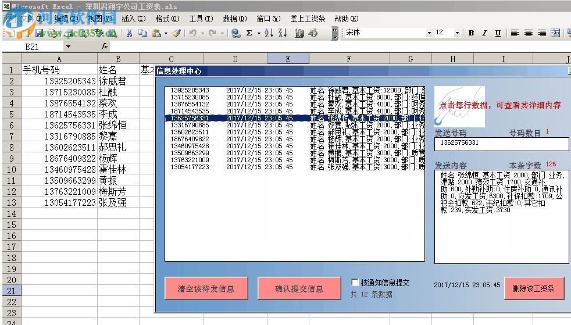Select list row 13876554132 in dialog
The height and width of the screenshot is (325, 571).
[295, 104]
